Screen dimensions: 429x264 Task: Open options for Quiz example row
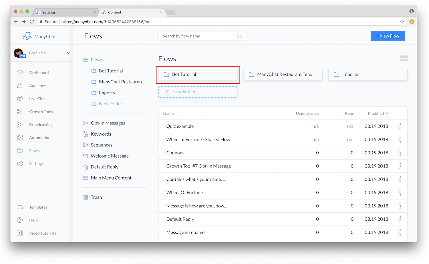(400, 126)
